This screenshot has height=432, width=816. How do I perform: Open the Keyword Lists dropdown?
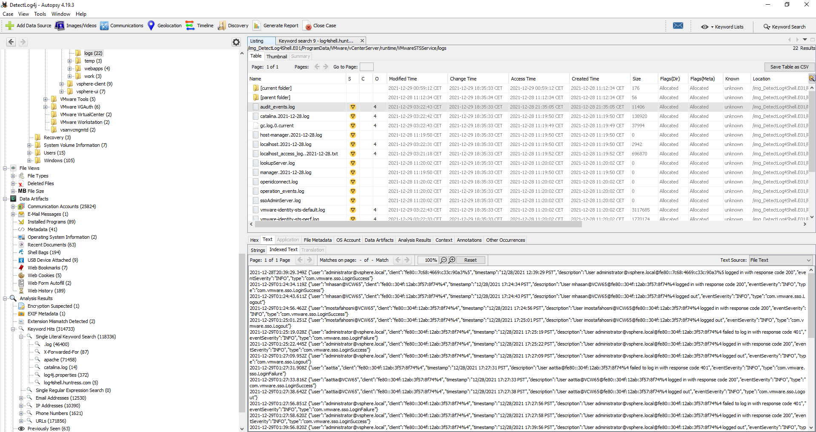(722, 27)
